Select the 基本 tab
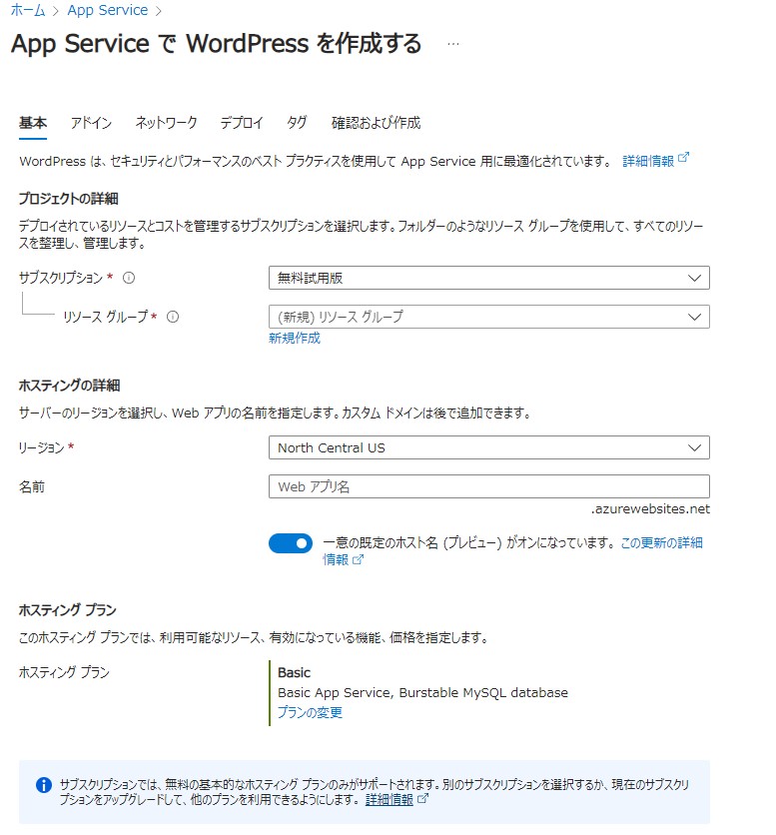 pyautogui.click(x=33, y=123)
